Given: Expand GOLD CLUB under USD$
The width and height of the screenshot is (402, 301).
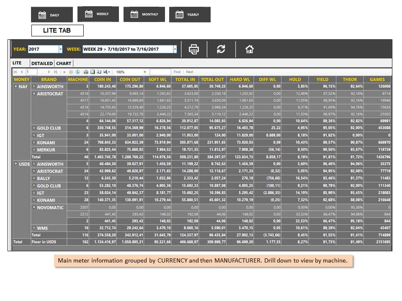Looking at the screenshot, I should pos(34,185).
